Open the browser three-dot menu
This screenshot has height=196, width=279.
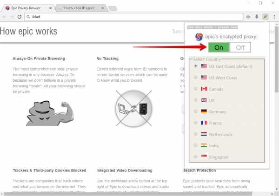click(274, 17)
